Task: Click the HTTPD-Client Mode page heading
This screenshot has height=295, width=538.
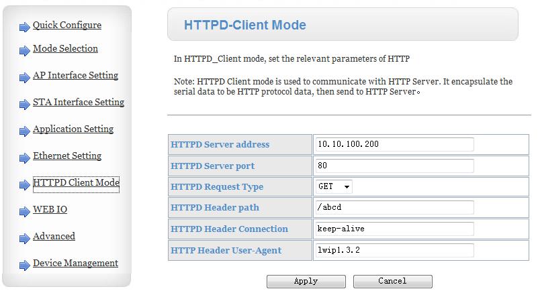Action: pos(244,25)
